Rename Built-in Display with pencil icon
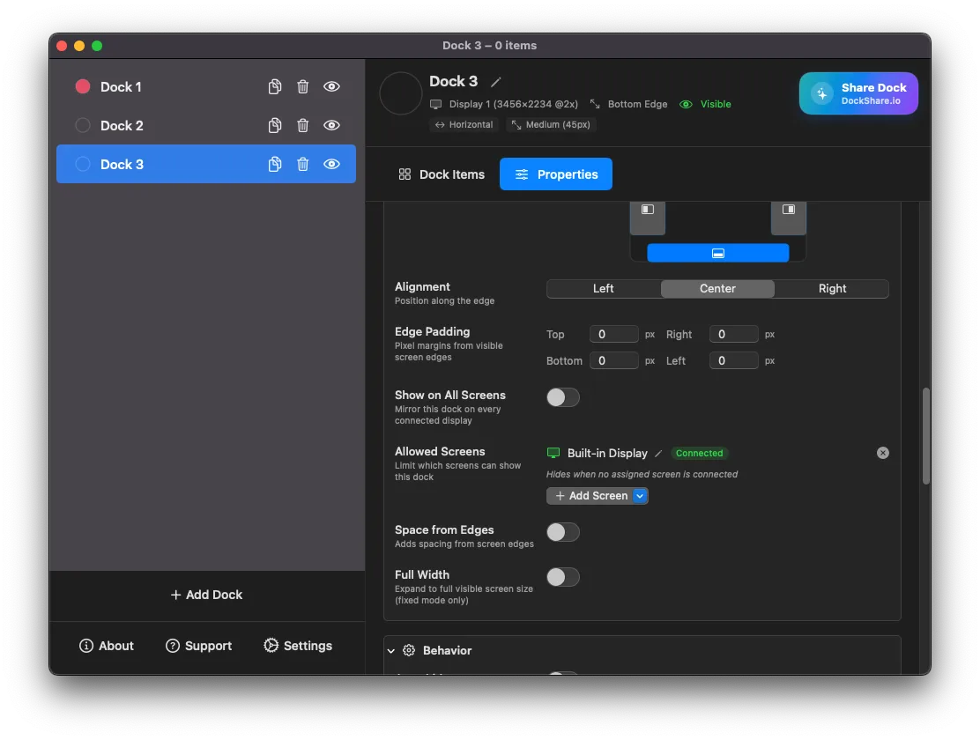Screen dimensions: 980x740 [x=658, y=454]
